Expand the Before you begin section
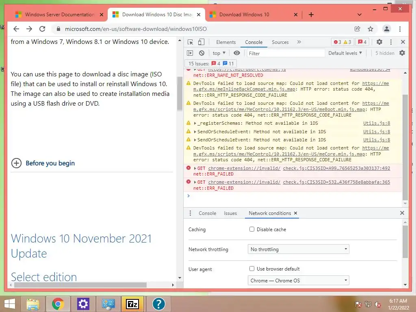This screenshot has height=312, width=416. 43,163
